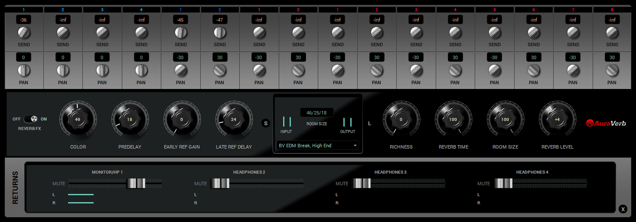The image size is (636, 222).
Task: Mute the Headphones 4 return
Action: (484, 184)
